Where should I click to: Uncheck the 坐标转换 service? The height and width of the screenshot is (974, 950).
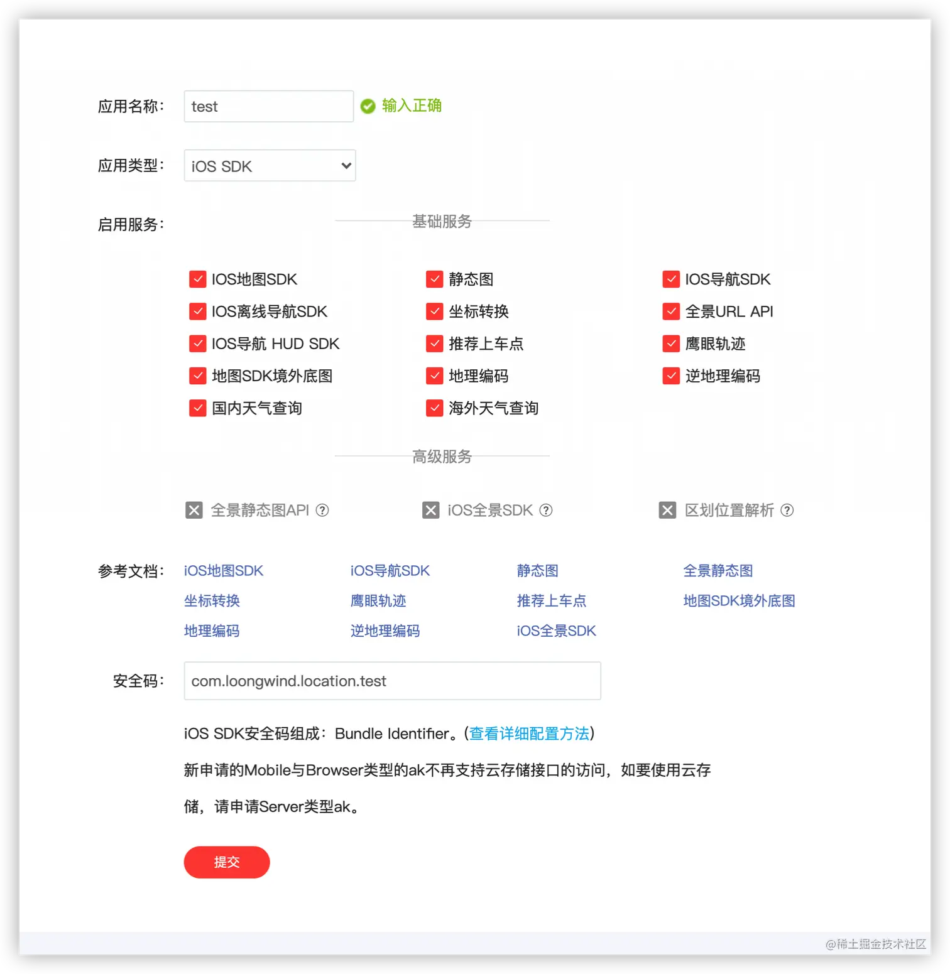coord(435,311)
